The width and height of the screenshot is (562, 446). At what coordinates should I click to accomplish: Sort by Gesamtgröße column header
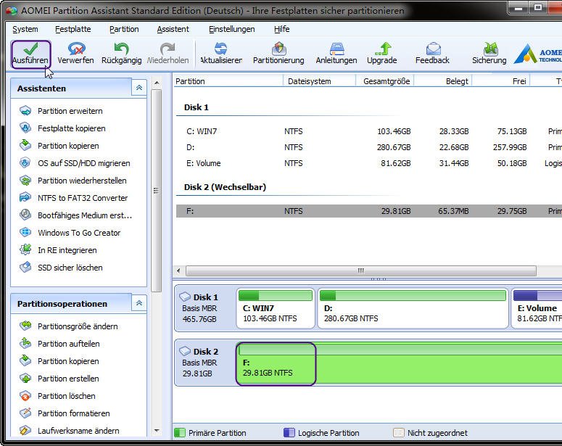(x=385, y=81)
